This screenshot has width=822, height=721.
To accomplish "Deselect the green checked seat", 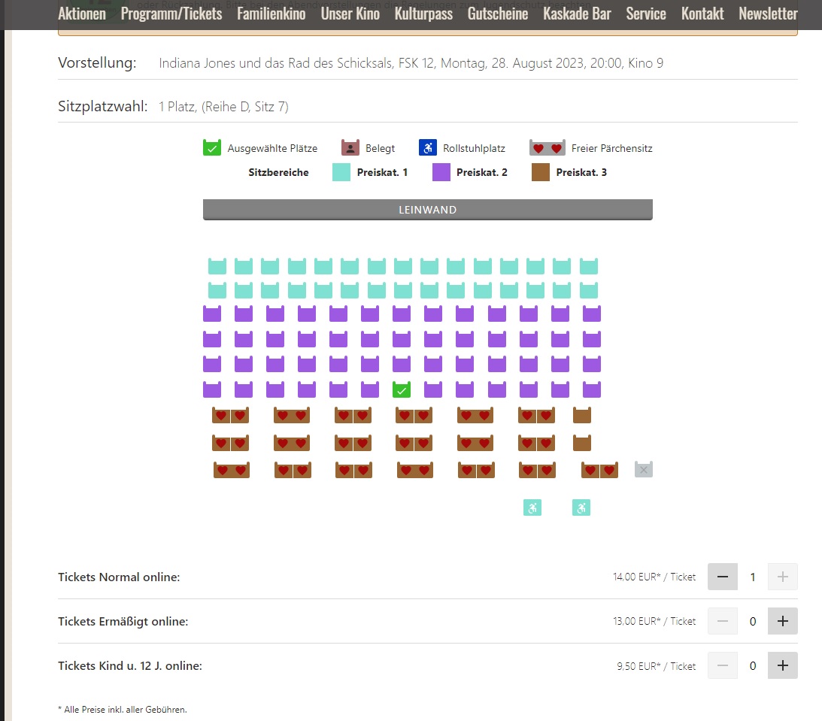I will pos(402,389).
